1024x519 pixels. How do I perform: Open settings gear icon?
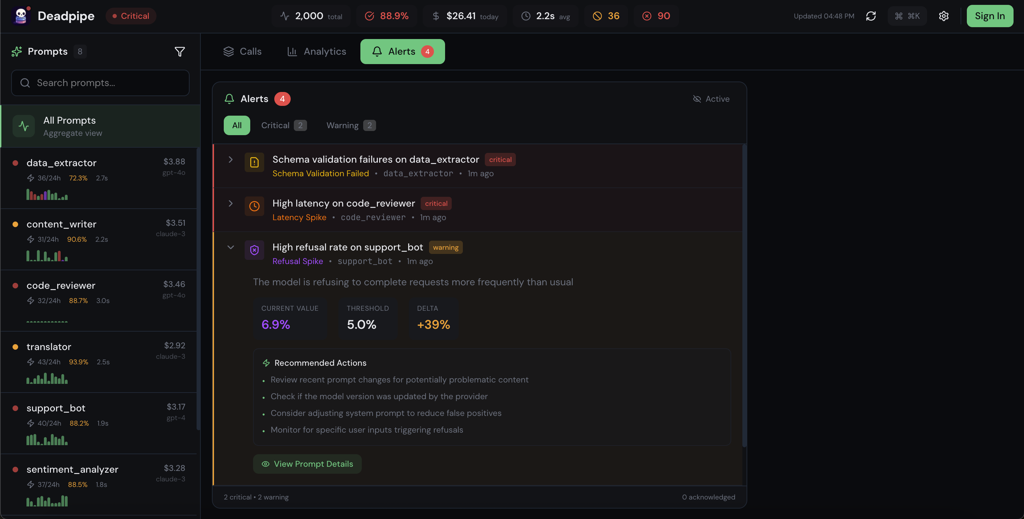944,16
